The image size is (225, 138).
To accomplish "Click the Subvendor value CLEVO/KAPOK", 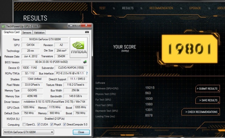I will (71, 68).
